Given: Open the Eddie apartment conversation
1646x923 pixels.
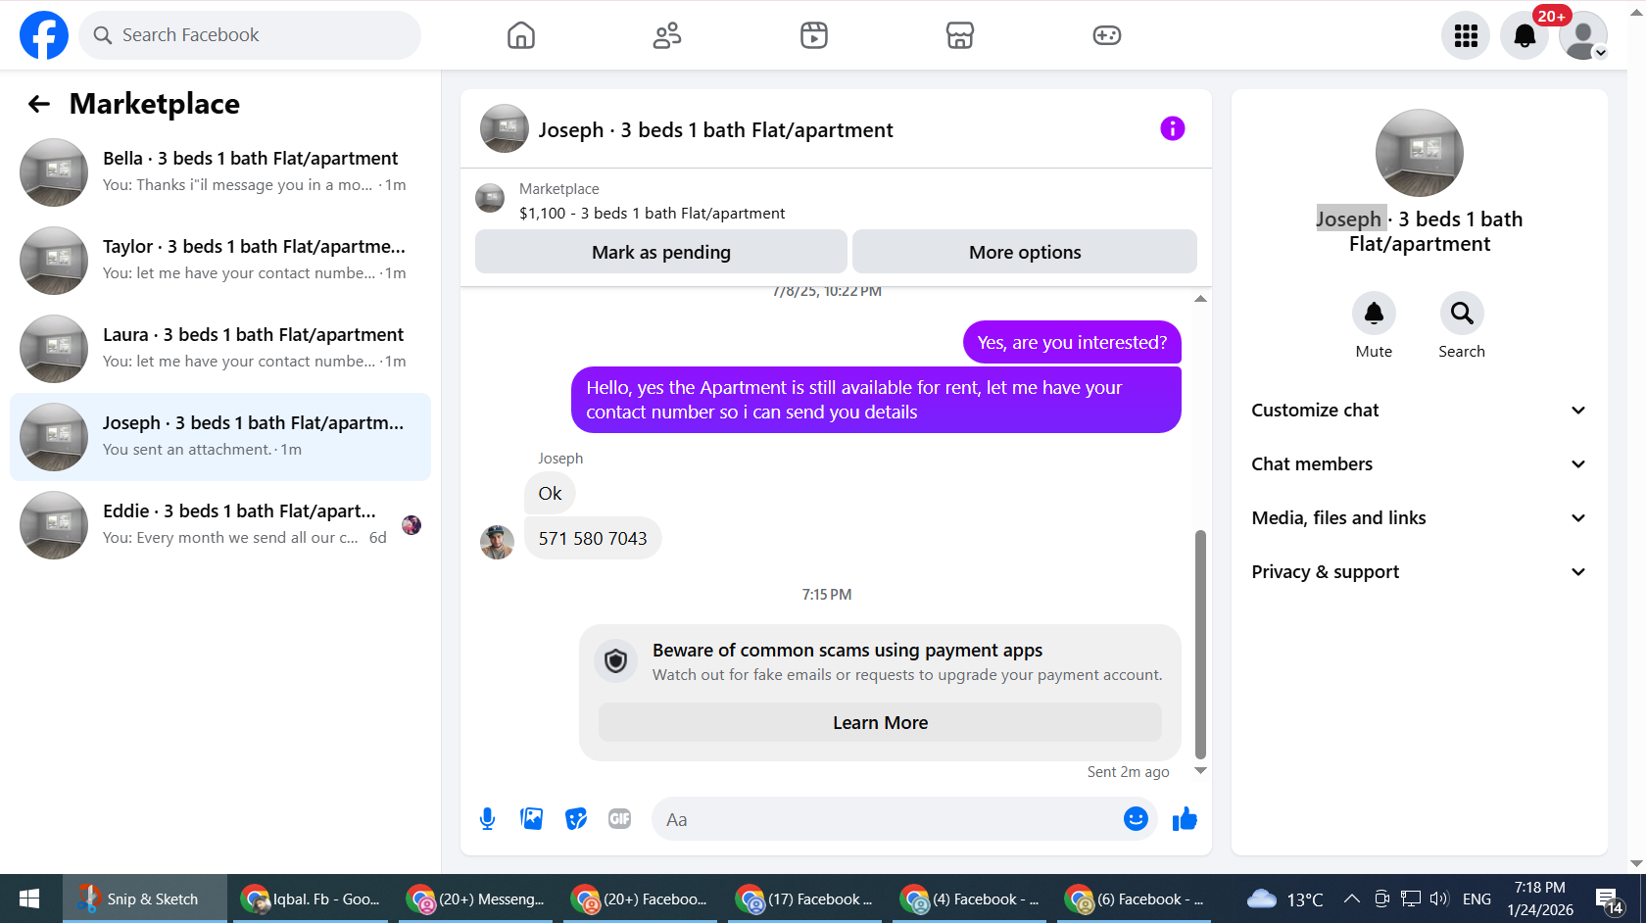Looking at the screenshot, I should pos(220,525).
